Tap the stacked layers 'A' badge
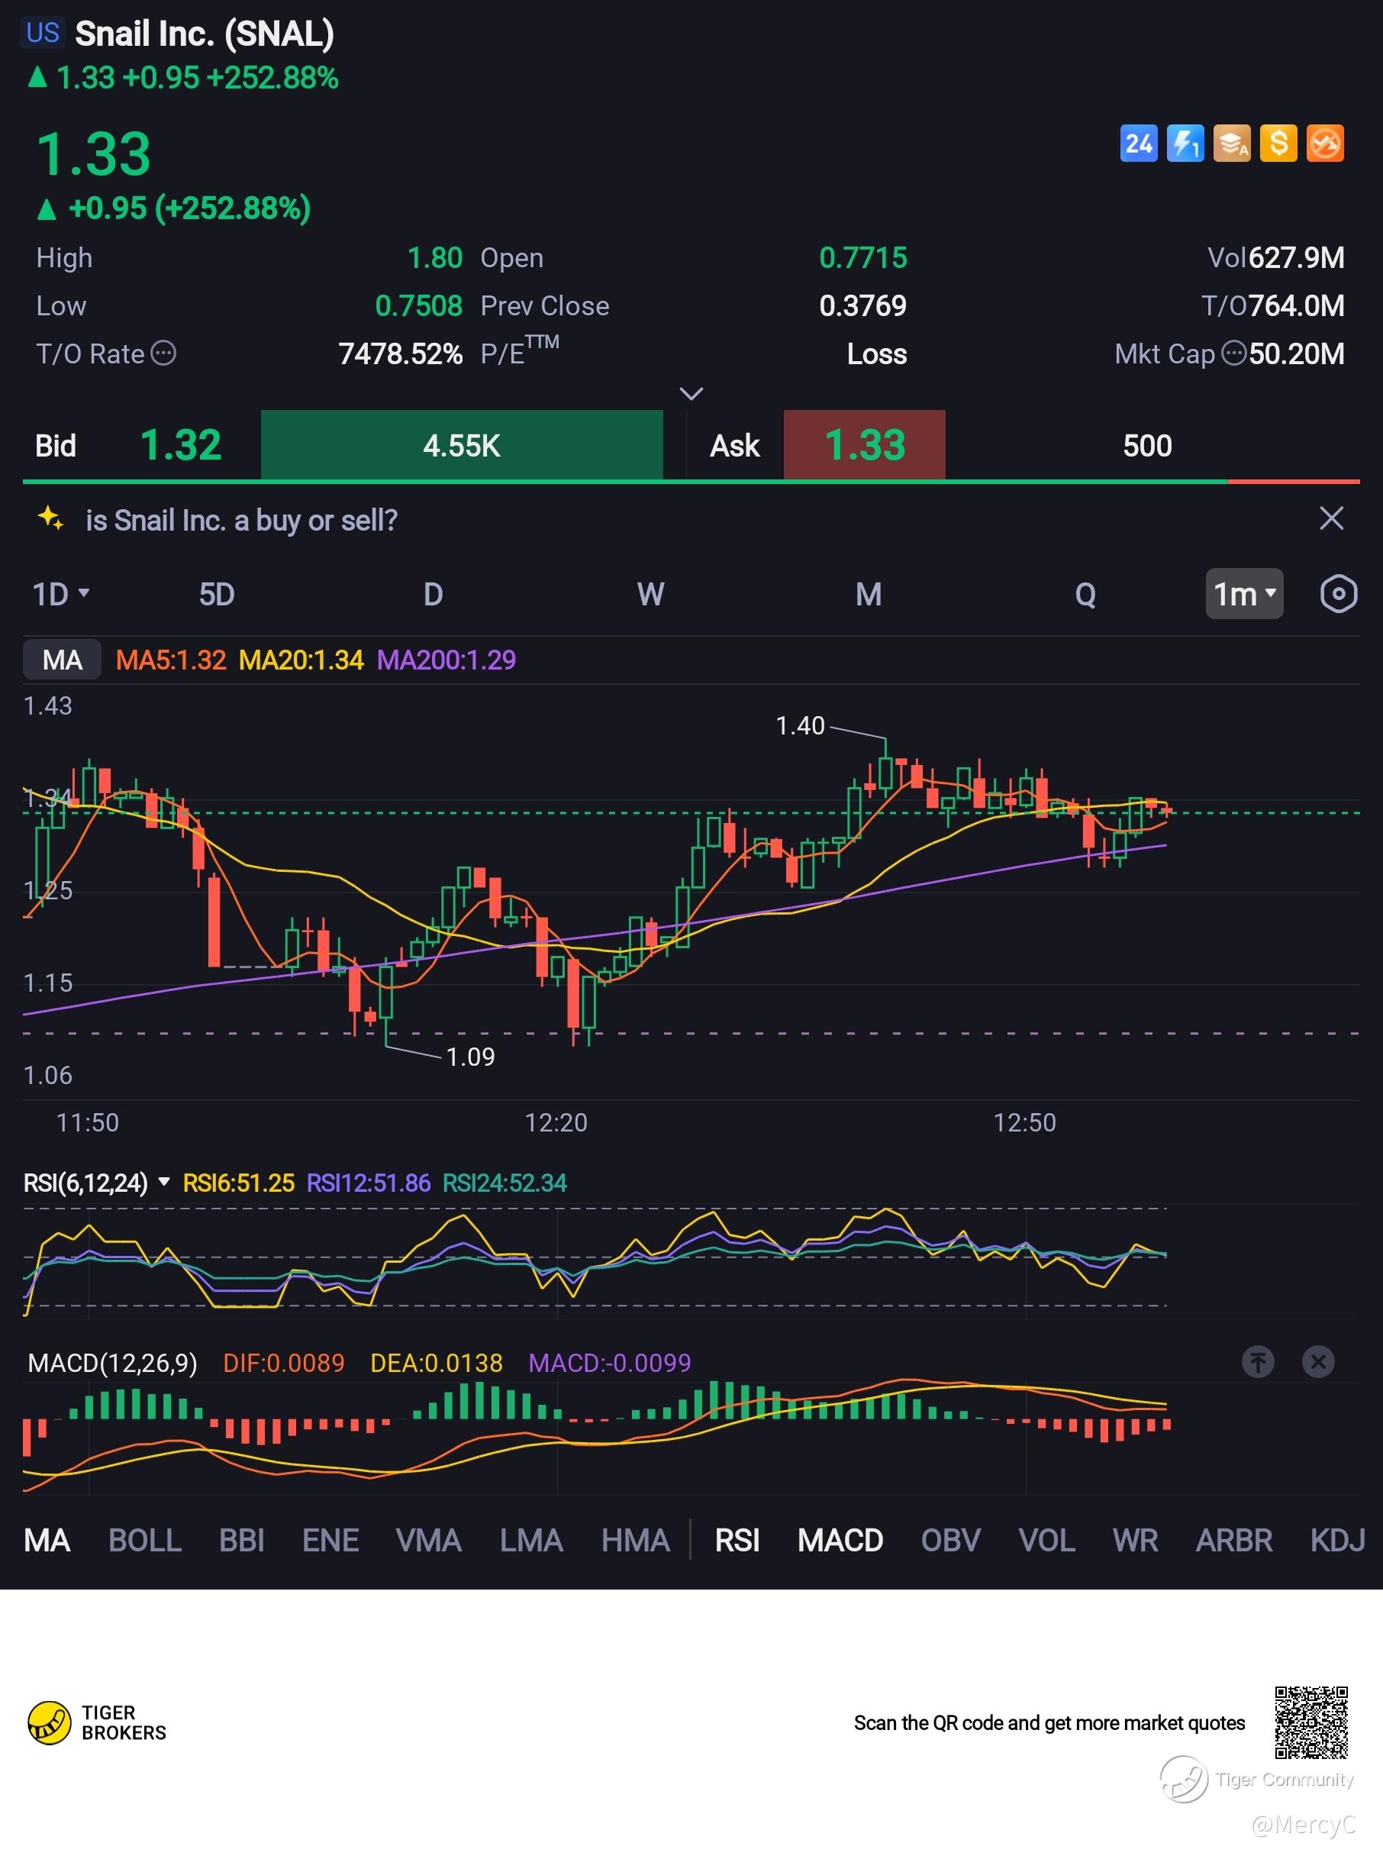The height and width of the screenshot is (1856, 1383). (1231, 144)
